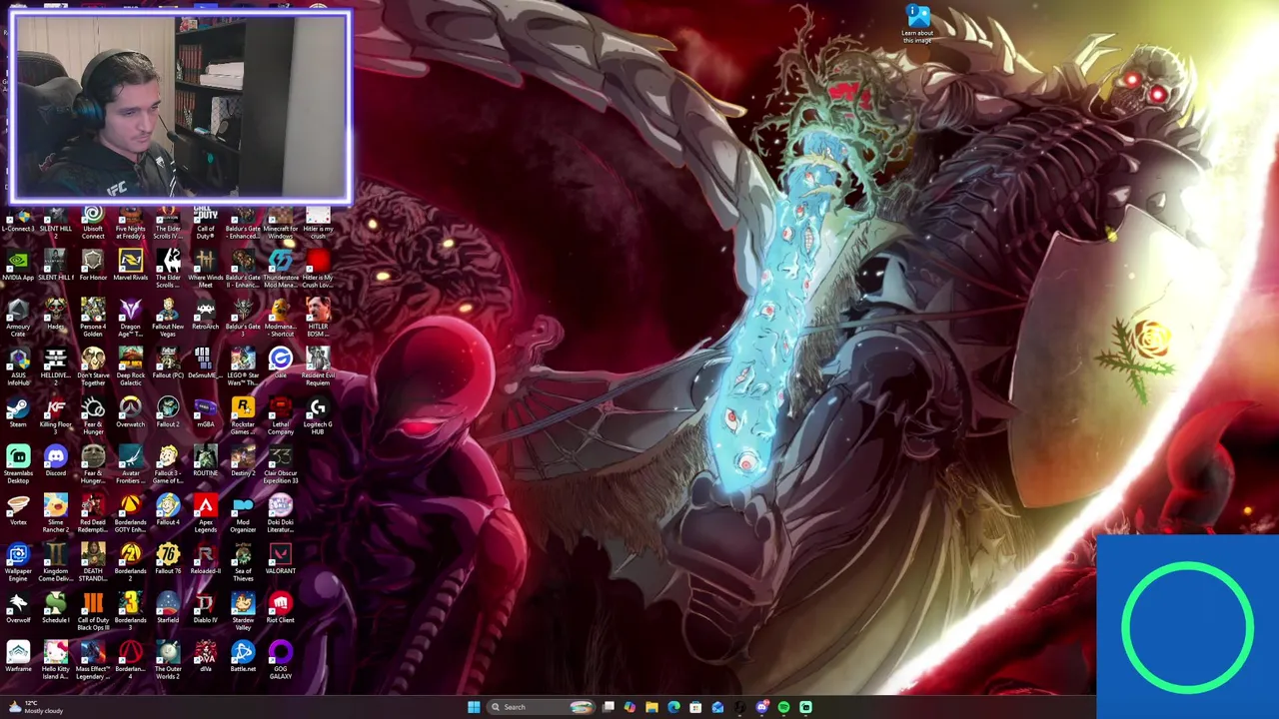1279x719 pixels.
Task: Open File Explorer from the taskbar
Action: click(651, 707)
